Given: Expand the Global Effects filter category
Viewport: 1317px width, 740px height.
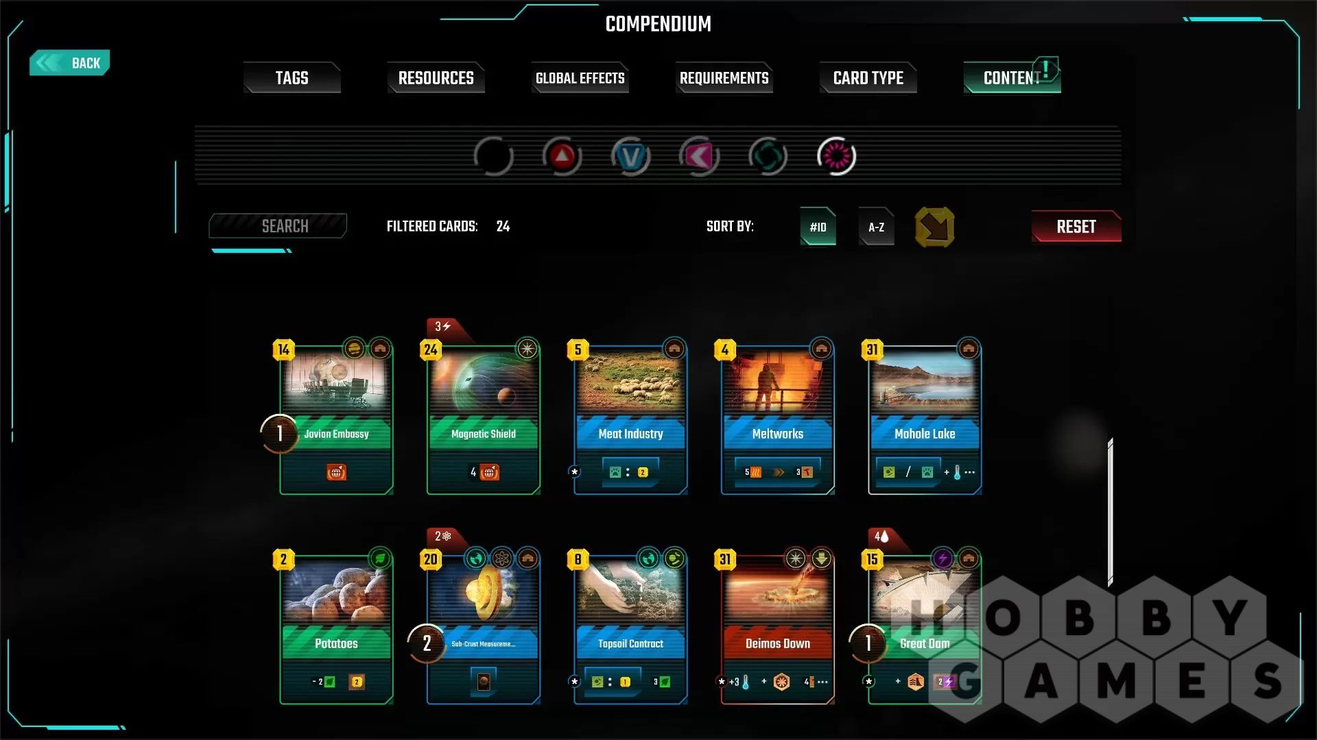Looking at the screenshot, I should (x=580, y=77).
